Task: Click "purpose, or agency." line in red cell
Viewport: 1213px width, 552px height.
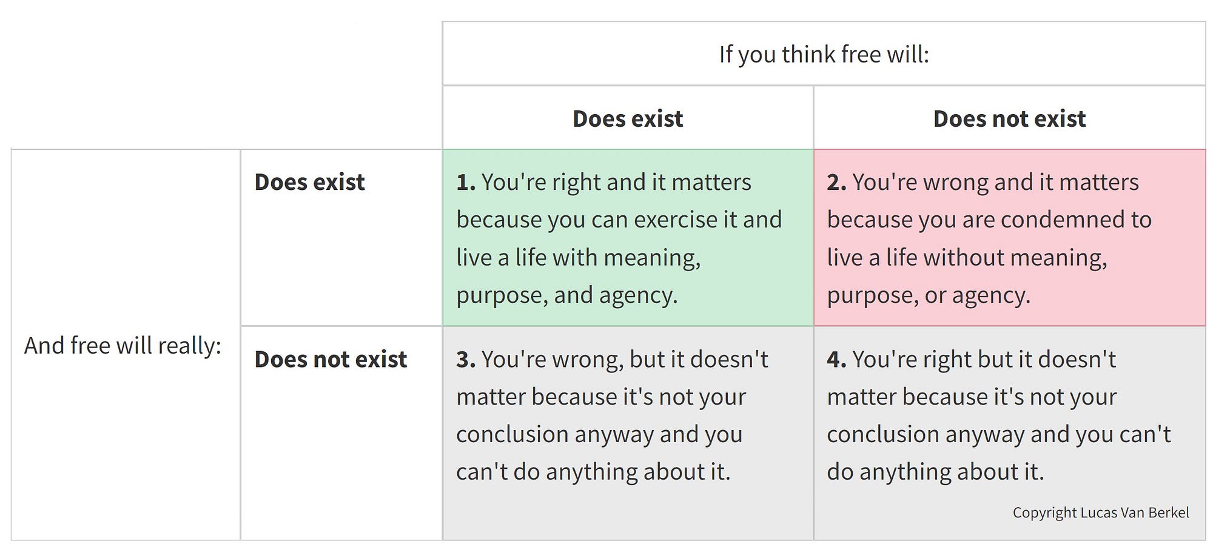Action: pyautogui.click(x=929, y=295)
